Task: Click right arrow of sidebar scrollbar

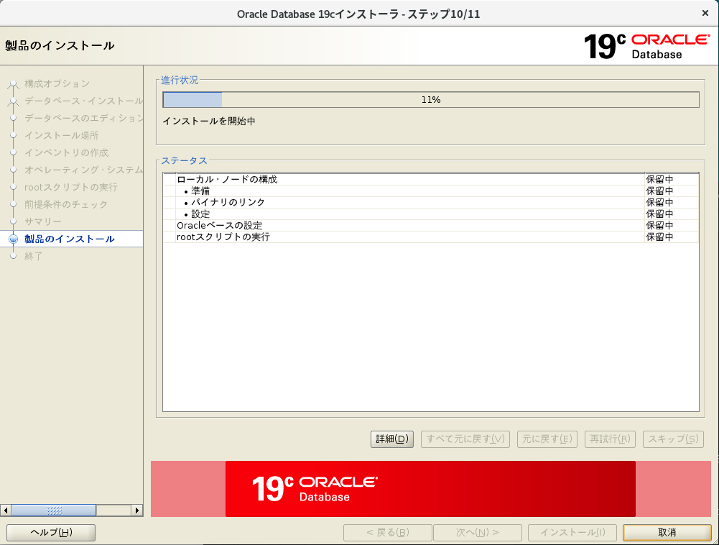Action: click(x=136, y=510)
